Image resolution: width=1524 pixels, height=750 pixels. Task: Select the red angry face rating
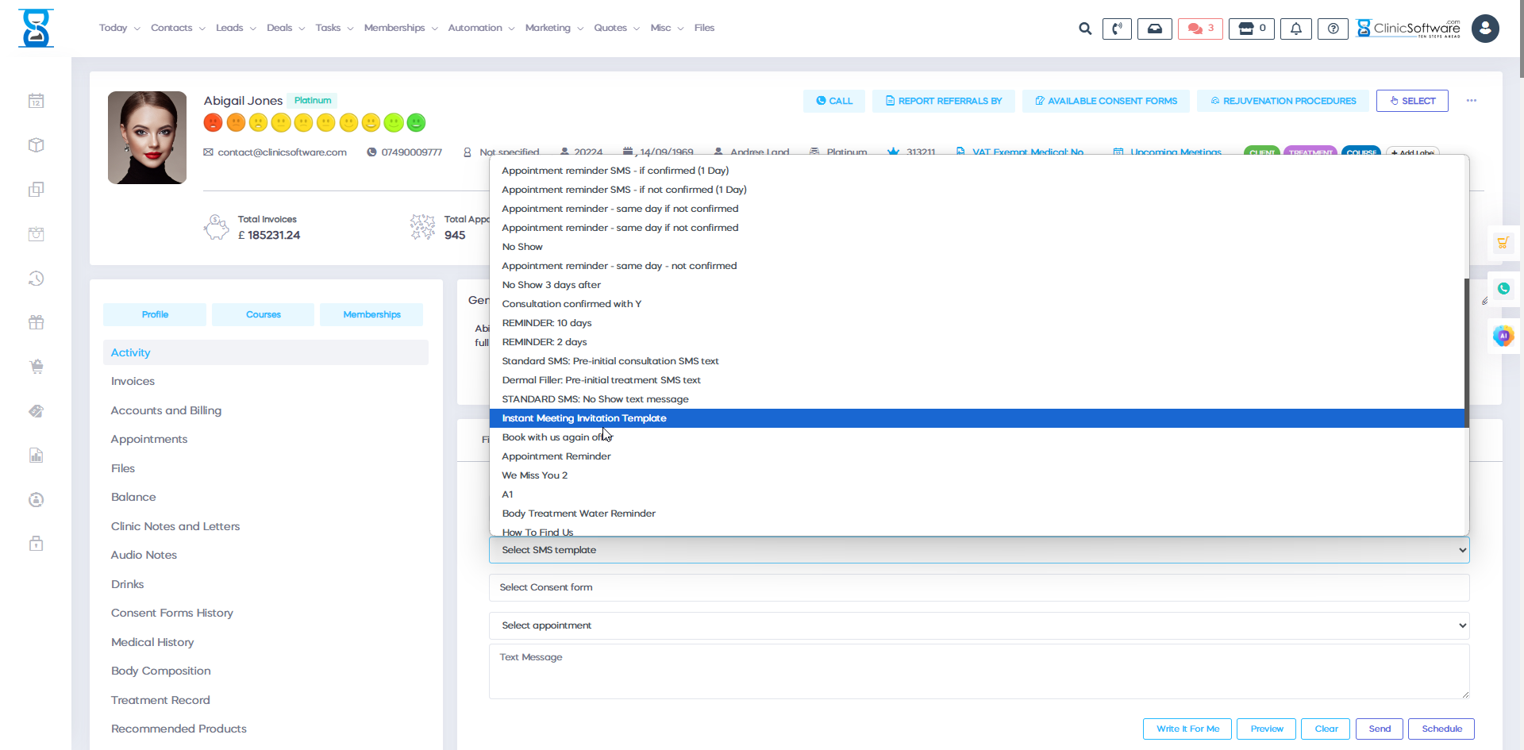click(213, 123)
